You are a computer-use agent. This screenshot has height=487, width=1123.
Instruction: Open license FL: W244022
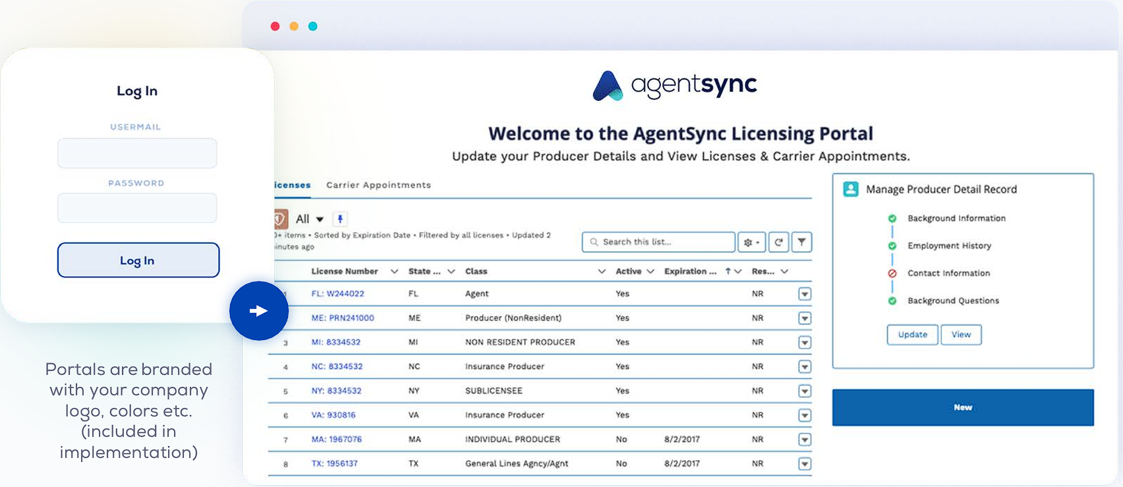[337, 294]
